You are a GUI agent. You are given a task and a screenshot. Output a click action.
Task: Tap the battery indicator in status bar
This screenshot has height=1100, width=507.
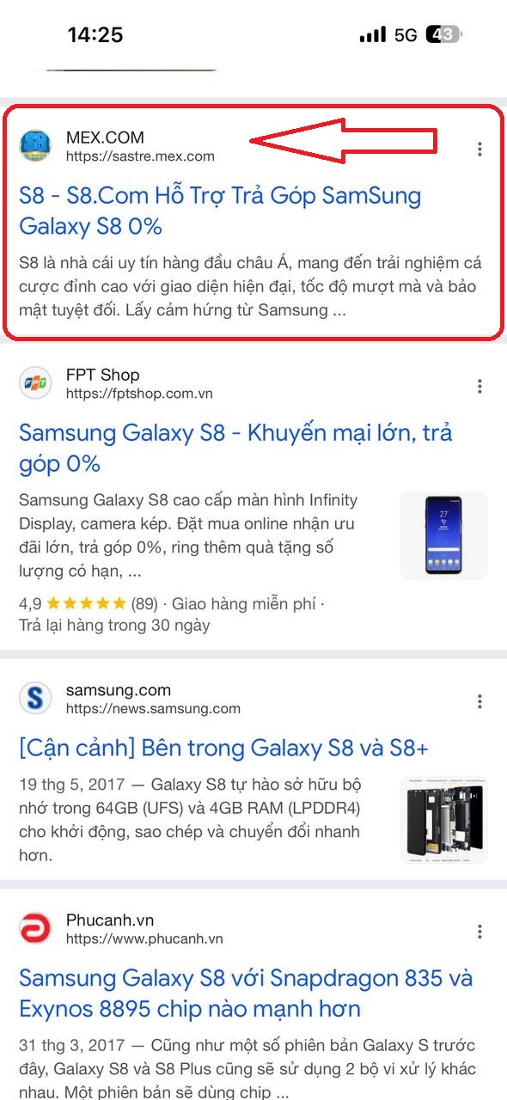tap(445, 35)
